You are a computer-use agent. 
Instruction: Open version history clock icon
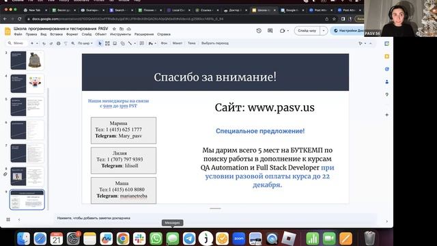[x=259, y=31]
